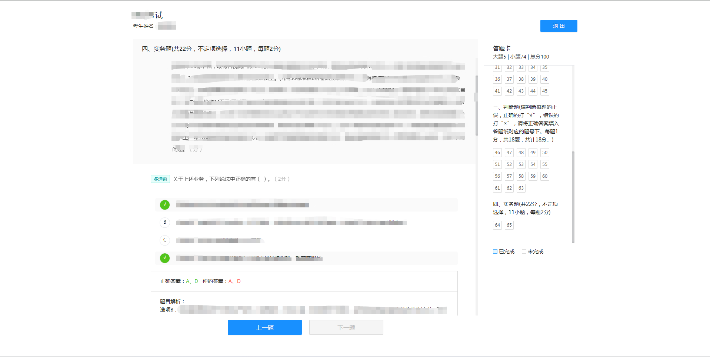Go to true/false question 48
The image size is (710, 357).
[521, 153]
